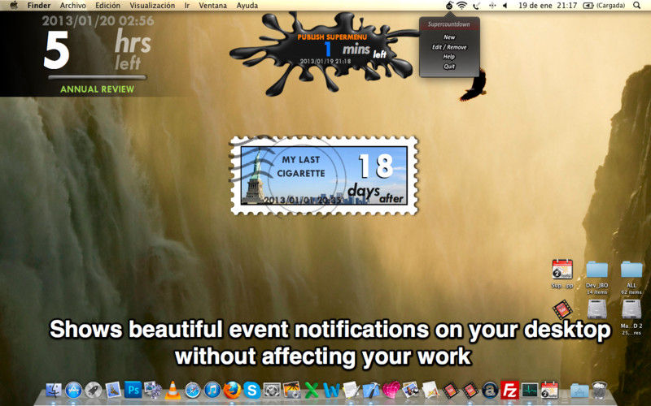This screenshot has width=651, height=406.
Task: Click the battery status icon
Action: (588, 6)
